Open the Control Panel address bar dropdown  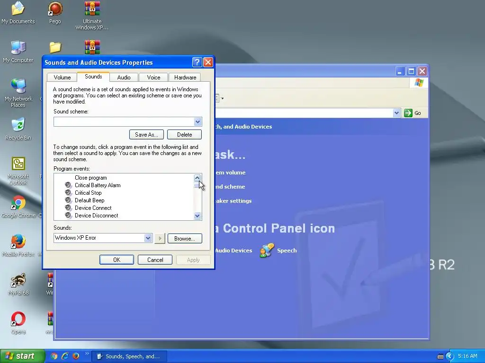tap(396, 113)
